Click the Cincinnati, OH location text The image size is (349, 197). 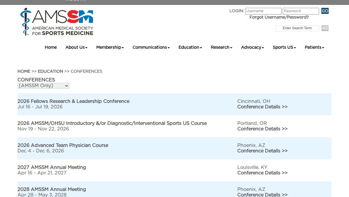[x=254, y=101]
